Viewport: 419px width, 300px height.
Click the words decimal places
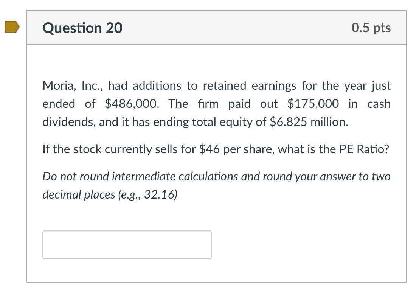[x=79, y=195]
